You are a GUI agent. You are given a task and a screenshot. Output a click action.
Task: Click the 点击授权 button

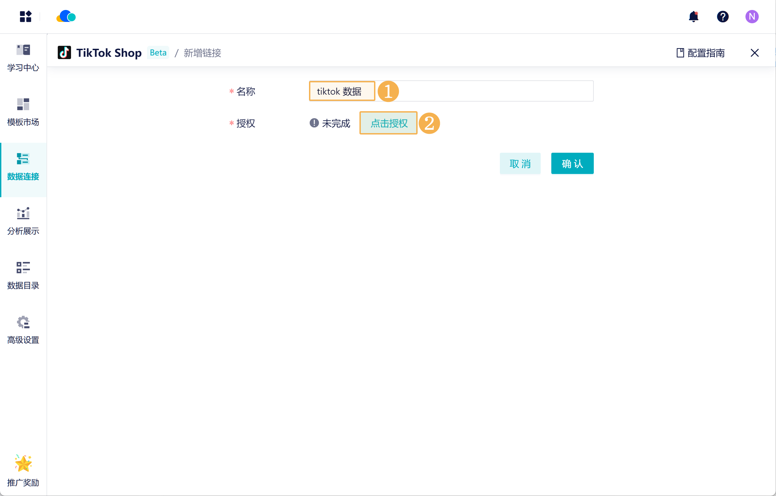(389, 123)
